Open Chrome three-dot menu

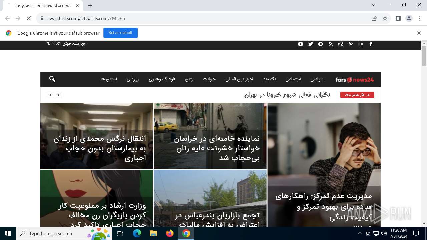point(420,18)
